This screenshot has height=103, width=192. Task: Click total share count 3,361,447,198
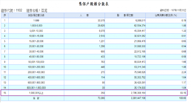[138, 98]
